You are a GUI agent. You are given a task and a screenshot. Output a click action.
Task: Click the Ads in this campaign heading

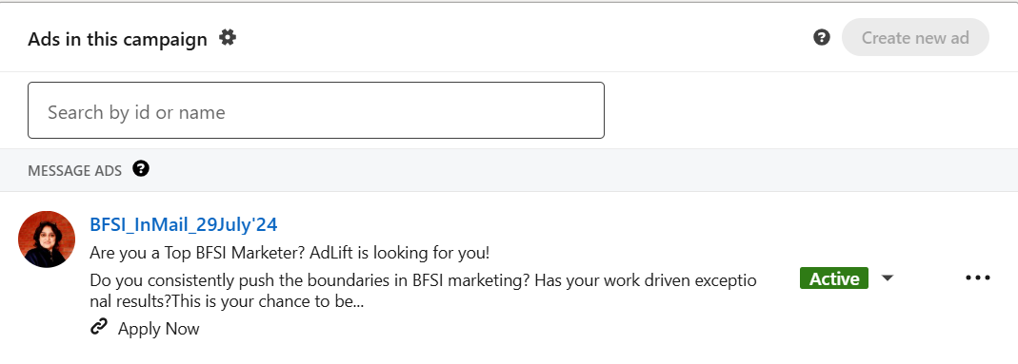tap(117, 40)
